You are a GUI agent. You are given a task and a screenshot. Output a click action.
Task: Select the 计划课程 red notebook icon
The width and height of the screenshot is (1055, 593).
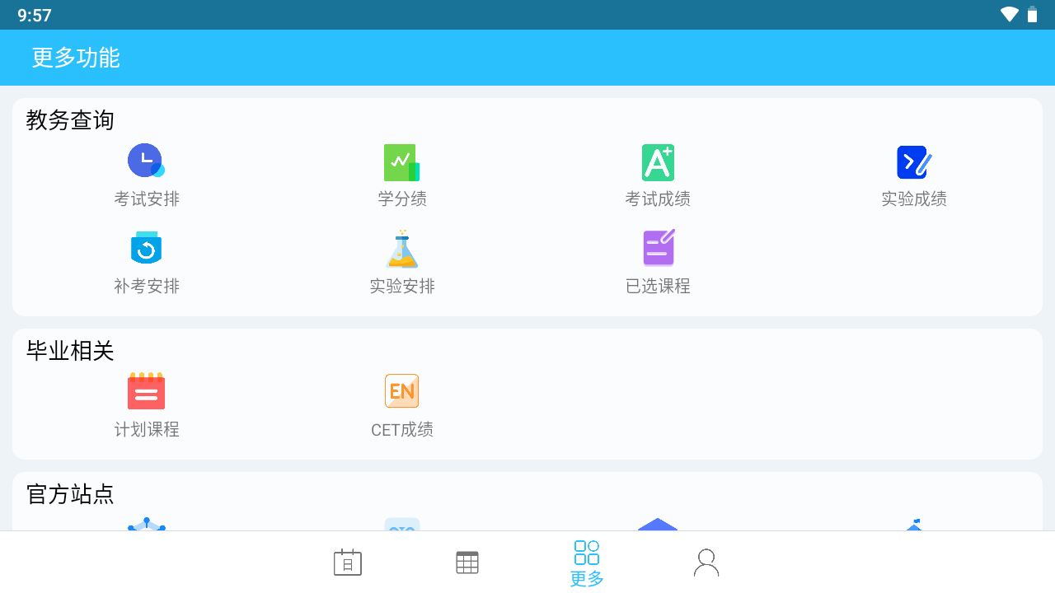point(146,390)
